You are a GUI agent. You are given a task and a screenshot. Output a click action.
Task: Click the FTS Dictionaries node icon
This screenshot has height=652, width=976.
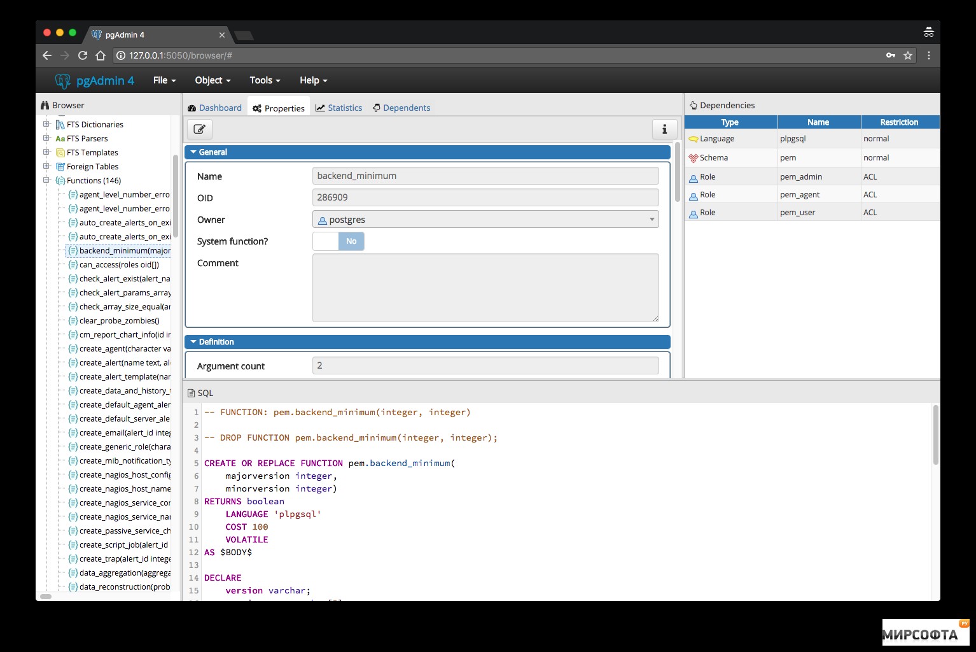pos(60,125)
